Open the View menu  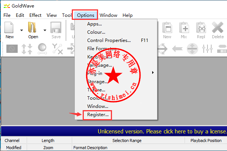52,15
